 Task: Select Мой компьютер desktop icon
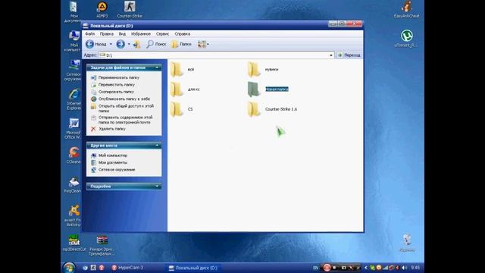coord(74,40)
